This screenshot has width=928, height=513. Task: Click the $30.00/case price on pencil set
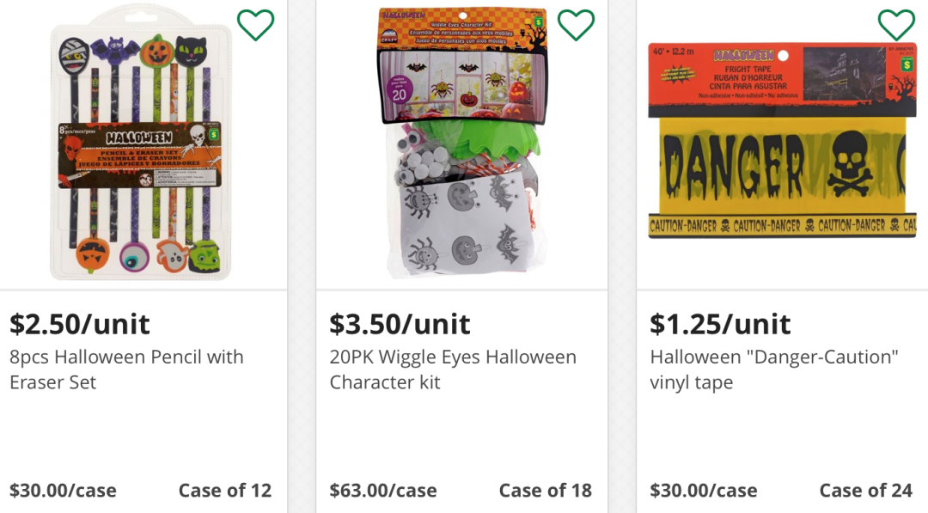63,491
